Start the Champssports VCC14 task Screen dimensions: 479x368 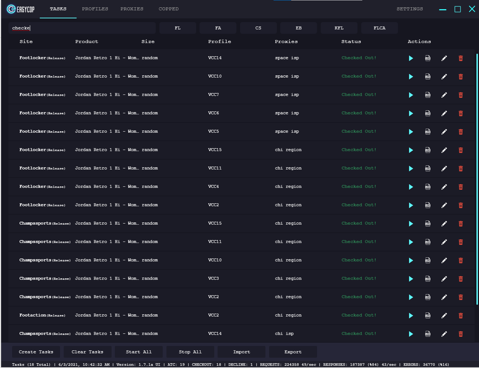(411, 334)
